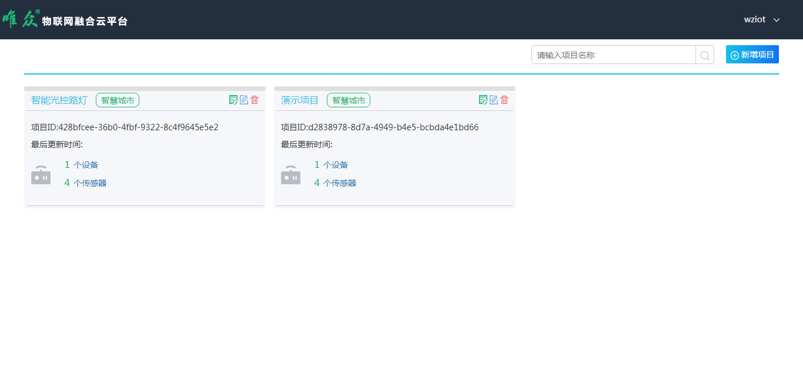This screenshot has height=385, width=803.
Task: Select the 智慧城市 tag on 演示项目
Action: pyautogui.click(x=349, y=100)
